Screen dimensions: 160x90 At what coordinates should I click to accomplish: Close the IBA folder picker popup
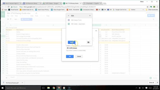(90, 15)
